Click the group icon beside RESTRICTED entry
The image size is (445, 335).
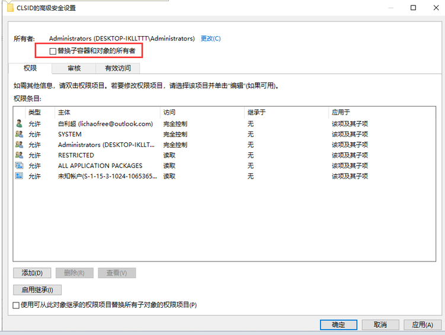[x=19, y=155]
